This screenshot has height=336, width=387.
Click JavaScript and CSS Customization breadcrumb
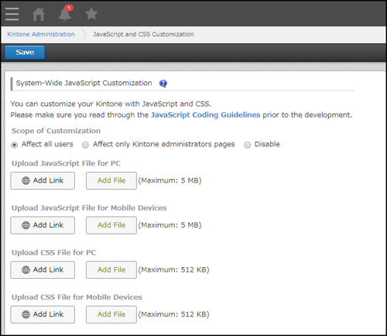(x=143, y=34)
